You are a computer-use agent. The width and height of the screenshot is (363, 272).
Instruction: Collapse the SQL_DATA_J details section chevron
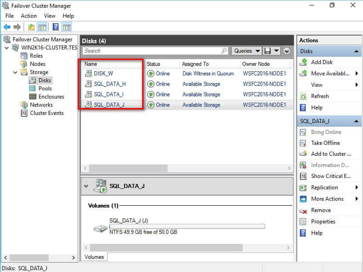pos(86,186)
